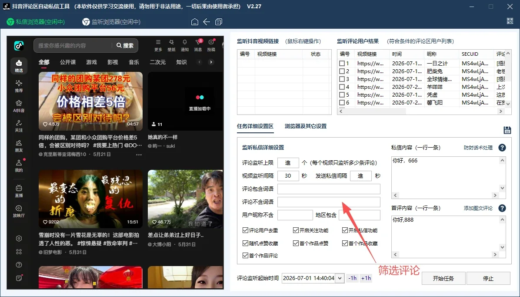520x297 pixels.
Task: Open the 评论监听起始时间 date dropdown
Action: pyautogui.click(x=340, y=278)
